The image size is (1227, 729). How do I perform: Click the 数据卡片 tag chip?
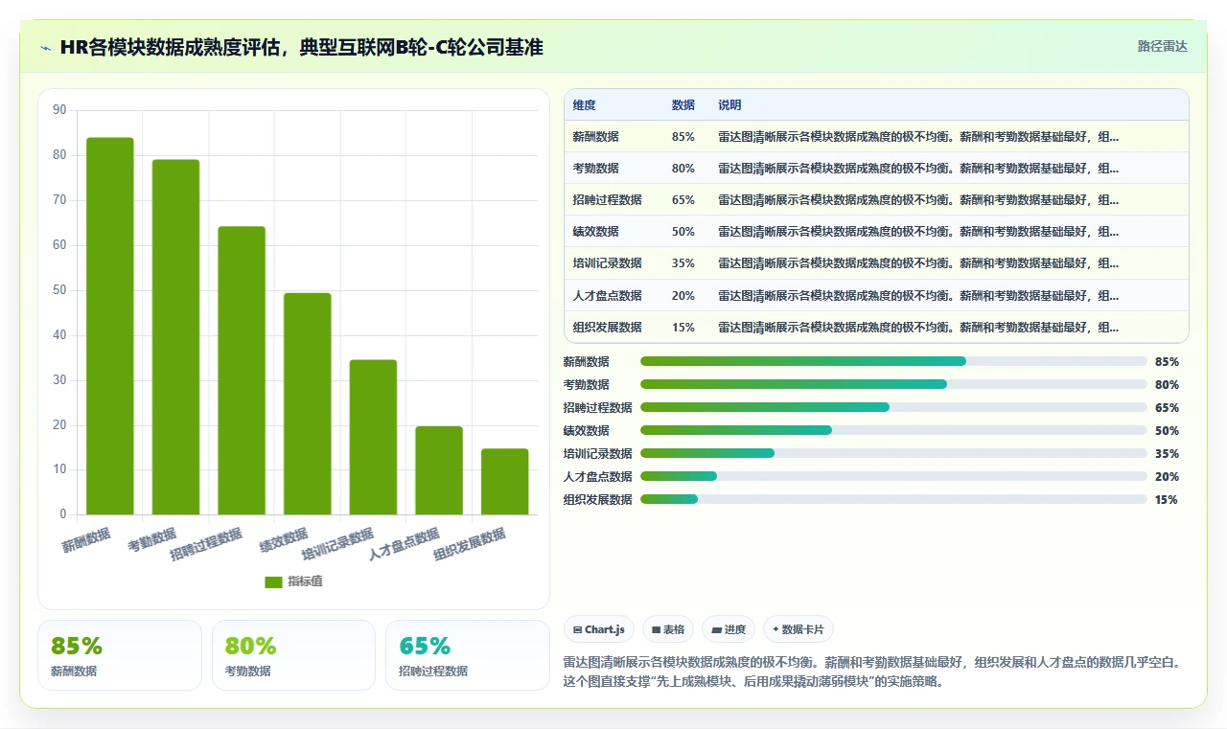pos(799,629)
